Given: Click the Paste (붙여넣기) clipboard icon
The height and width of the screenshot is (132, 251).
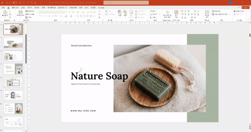Looking at the screenshot, I should (5, 12).
